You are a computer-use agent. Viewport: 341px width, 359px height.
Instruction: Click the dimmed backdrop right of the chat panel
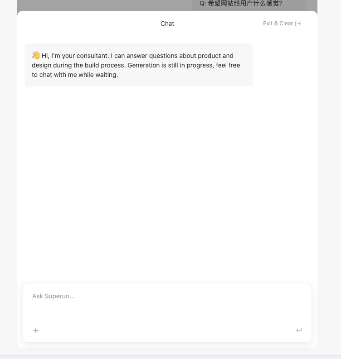[329, 181]
